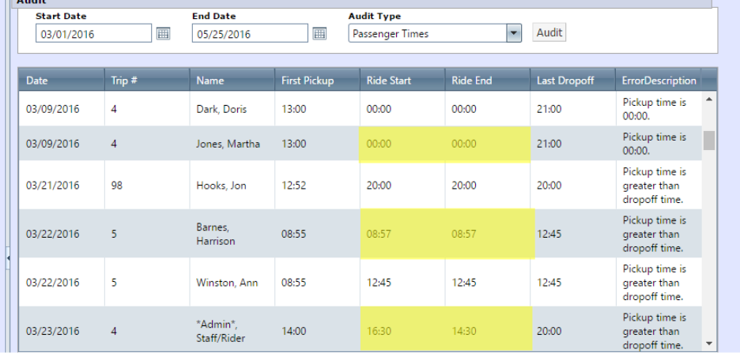The image size is (740, 353).
Task: Sort by the ErrorDescription column header
Action: tap(659, 80)
